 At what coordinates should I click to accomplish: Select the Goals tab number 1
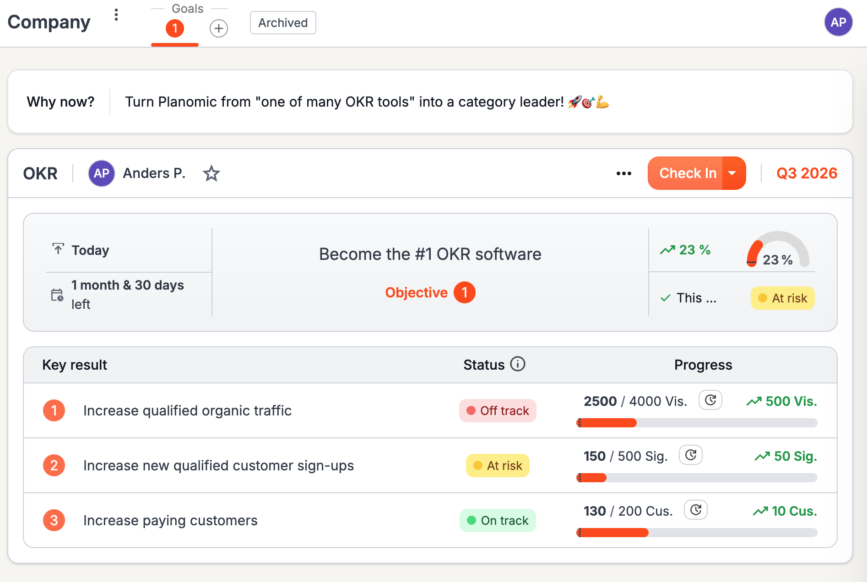click(x=175, y=28)
